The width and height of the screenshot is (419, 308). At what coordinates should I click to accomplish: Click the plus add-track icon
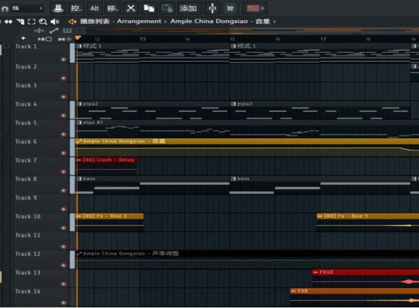tap(23, 39)
